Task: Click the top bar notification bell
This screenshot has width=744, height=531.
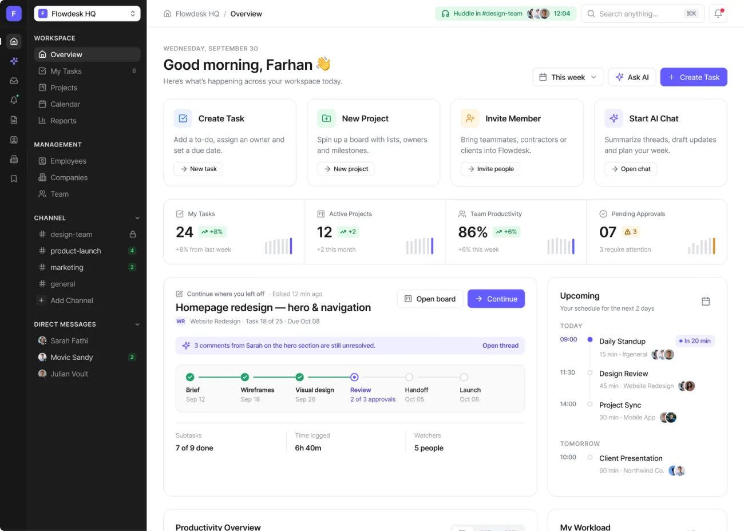Action: click(718, 14)
